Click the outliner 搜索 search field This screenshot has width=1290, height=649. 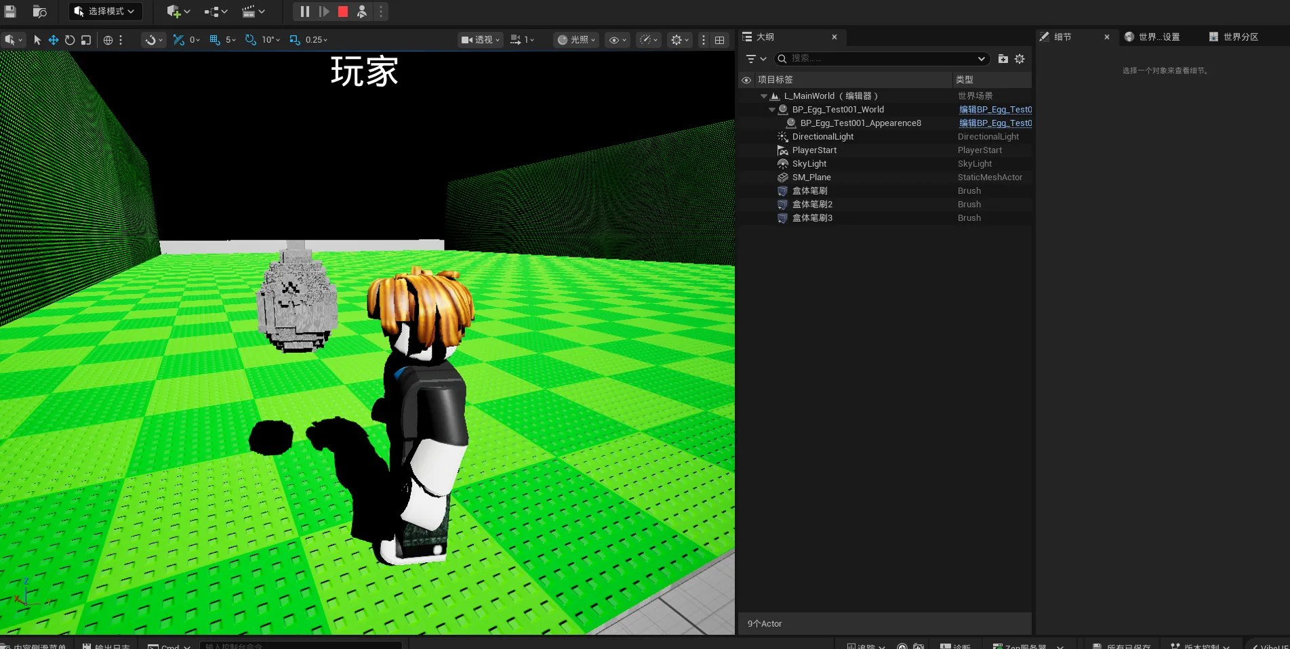(x=881, y=59)
